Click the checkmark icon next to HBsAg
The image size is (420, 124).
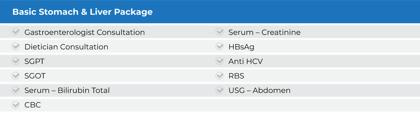pyautogui.click(x=219, y=46)
